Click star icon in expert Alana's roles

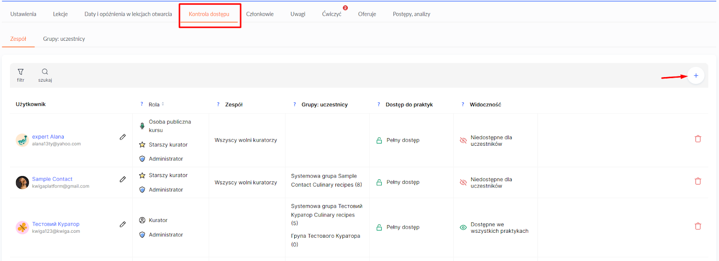142,144
